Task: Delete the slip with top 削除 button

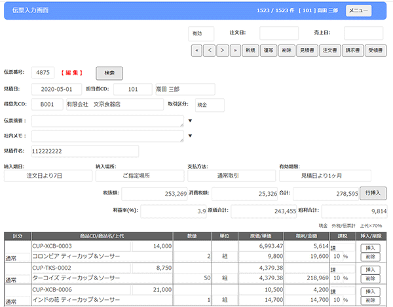Action: pyautogui.click(x=286, y=50)
